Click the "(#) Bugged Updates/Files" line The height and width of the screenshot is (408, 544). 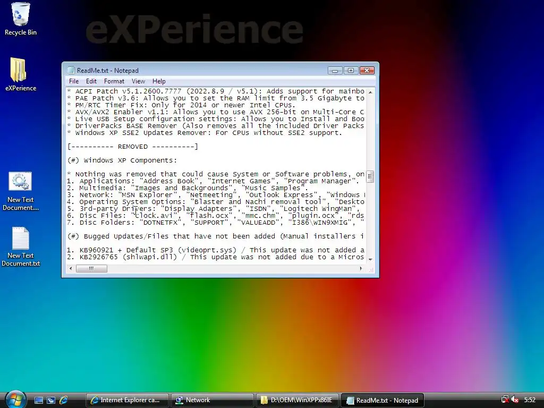(x=216, y=236)
